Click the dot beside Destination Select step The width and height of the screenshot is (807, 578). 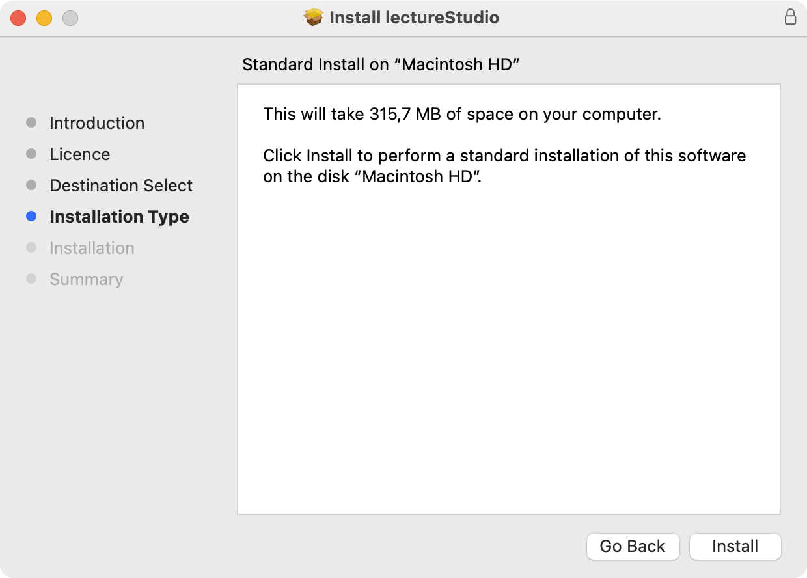[31, 184]
